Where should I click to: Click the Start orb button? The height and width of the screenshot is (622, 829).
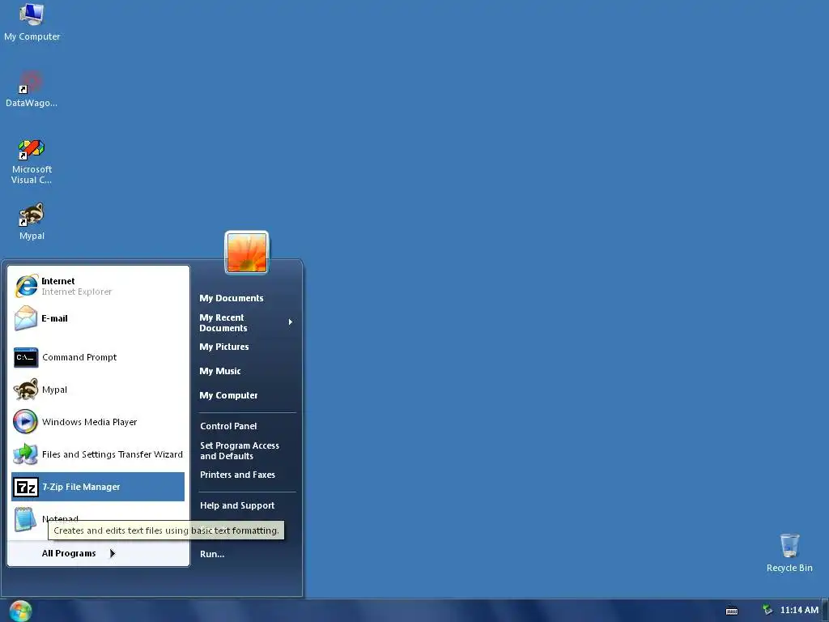(x=20, y=611)
